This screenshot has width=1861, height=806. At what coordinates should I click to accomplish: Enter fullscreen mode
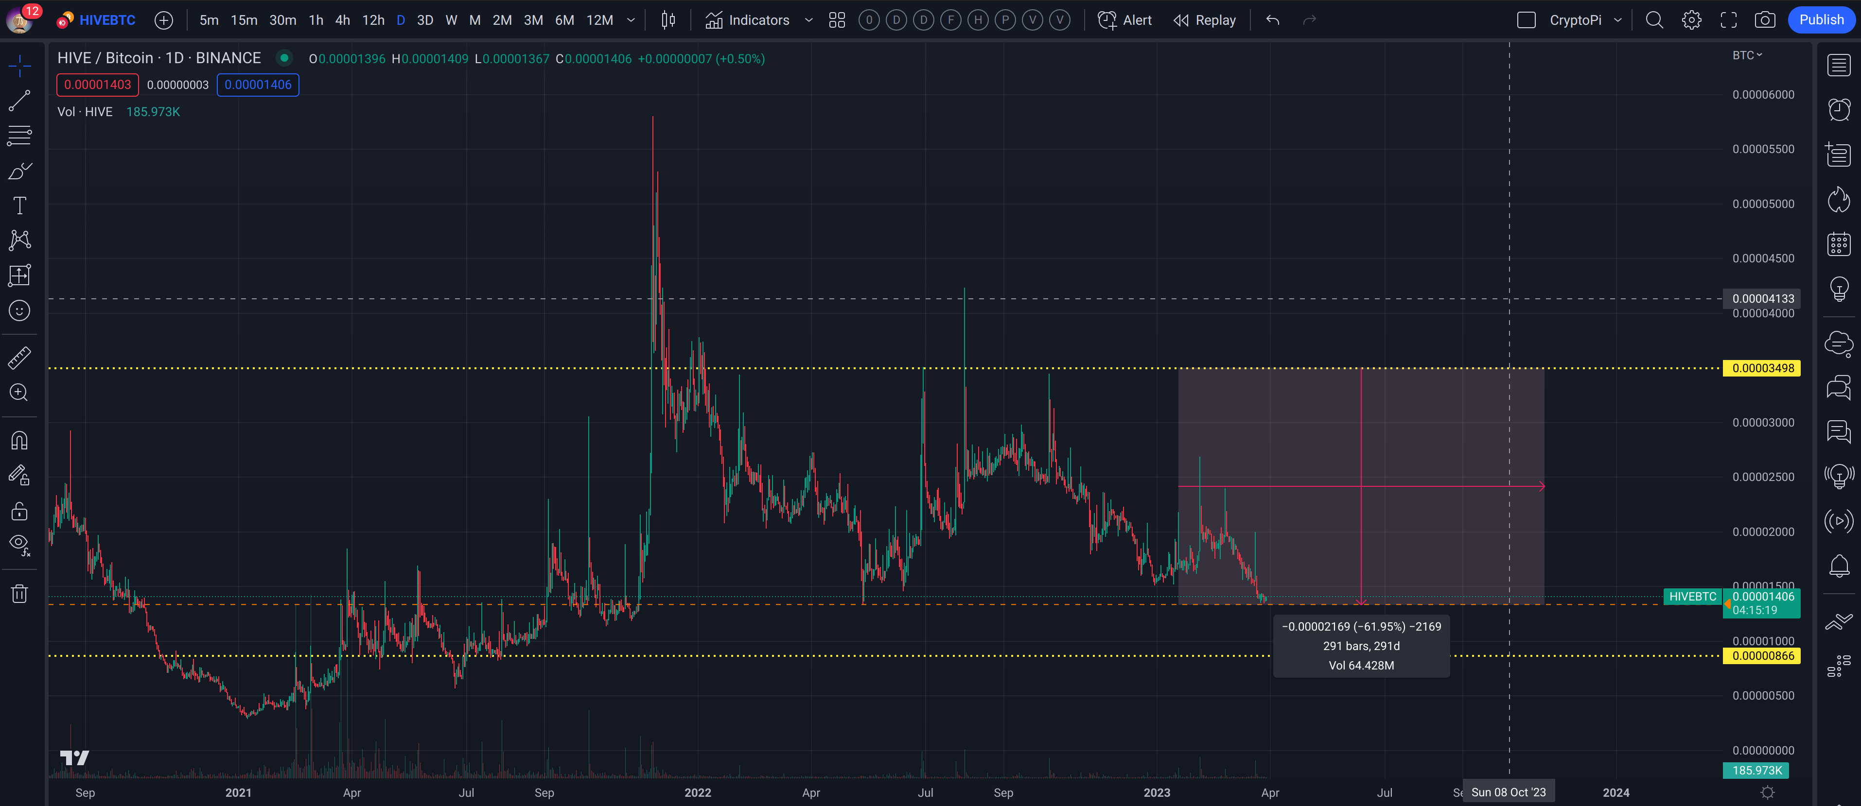click(1728, 20)
